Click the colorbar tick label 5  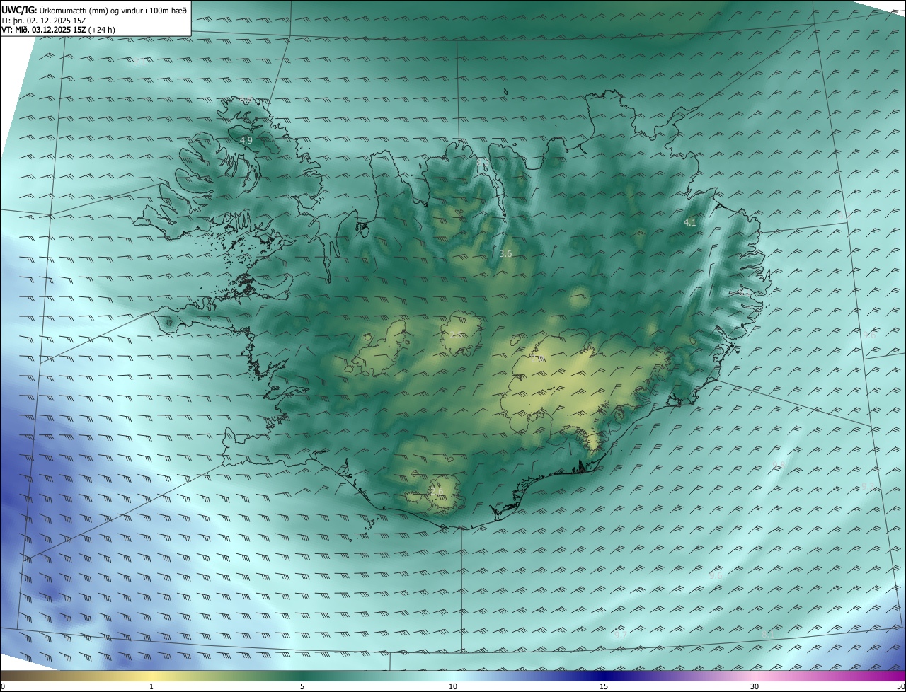point(302,686)
